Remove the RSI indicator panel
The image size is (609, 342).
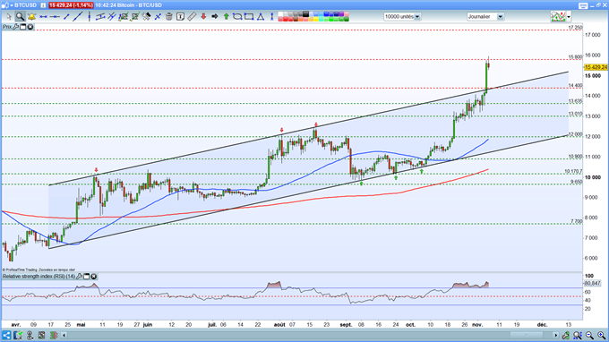(x=94, y=277)
